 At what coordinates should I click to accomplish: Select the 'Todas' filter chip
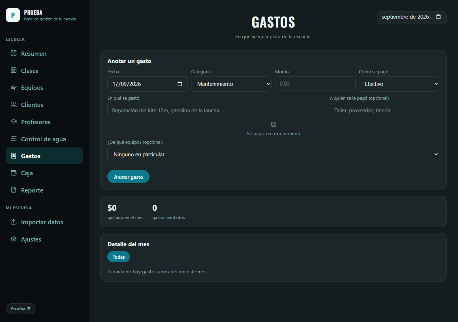[118, 257]
